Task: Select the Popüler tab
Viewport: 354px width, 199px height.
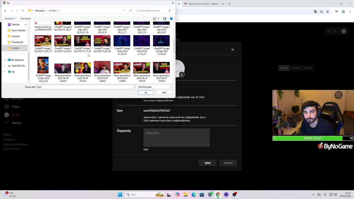Action: (296, 68)
